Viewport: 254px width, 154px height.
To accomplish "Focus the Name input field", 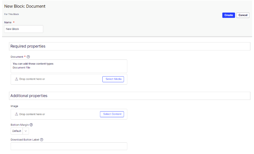I will point(24,29).
